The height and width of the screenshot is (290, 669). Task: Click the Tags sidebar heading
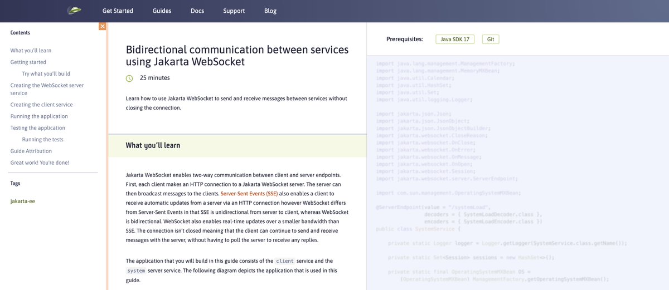[x=16, y=183]
